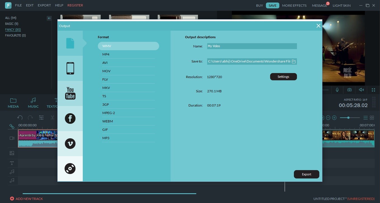The image size is (380, 203).
Task: Select the DVD burn export option
Action: [70, 168]
